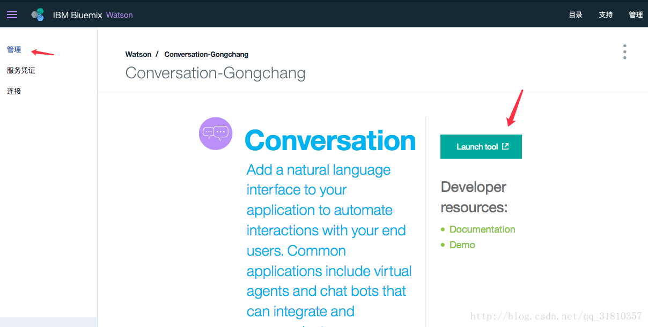
Task: Open the 目录 catalog menu
Action: tap(576, 15)
